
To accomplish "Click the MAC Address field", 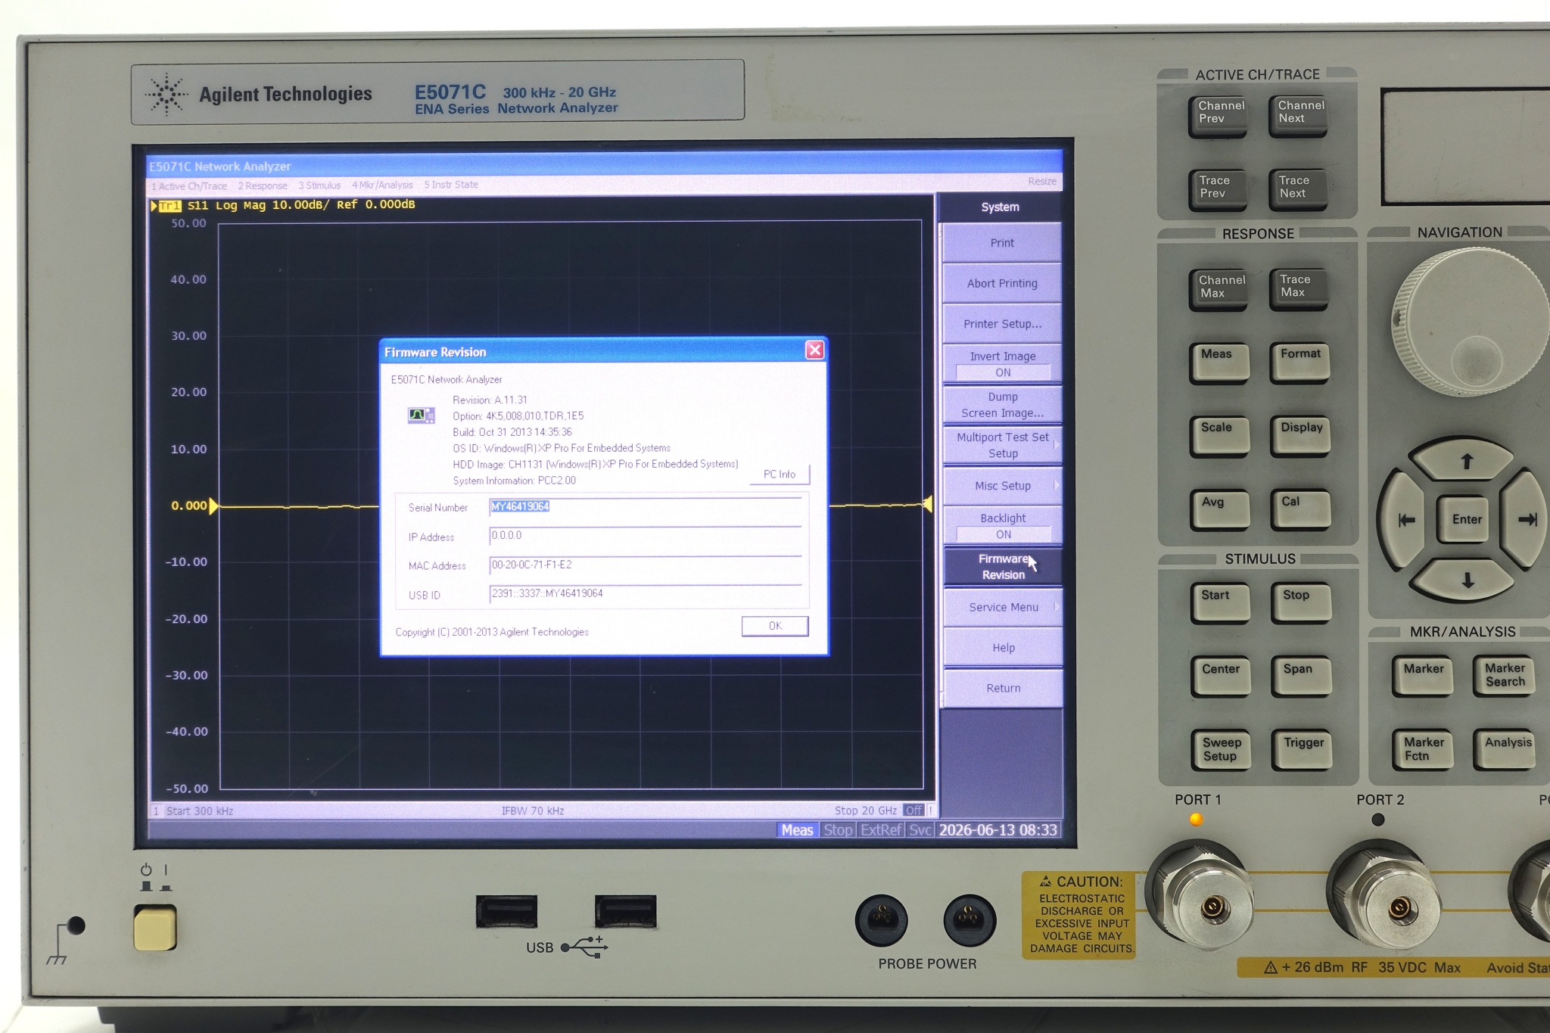I will [646, 565].
